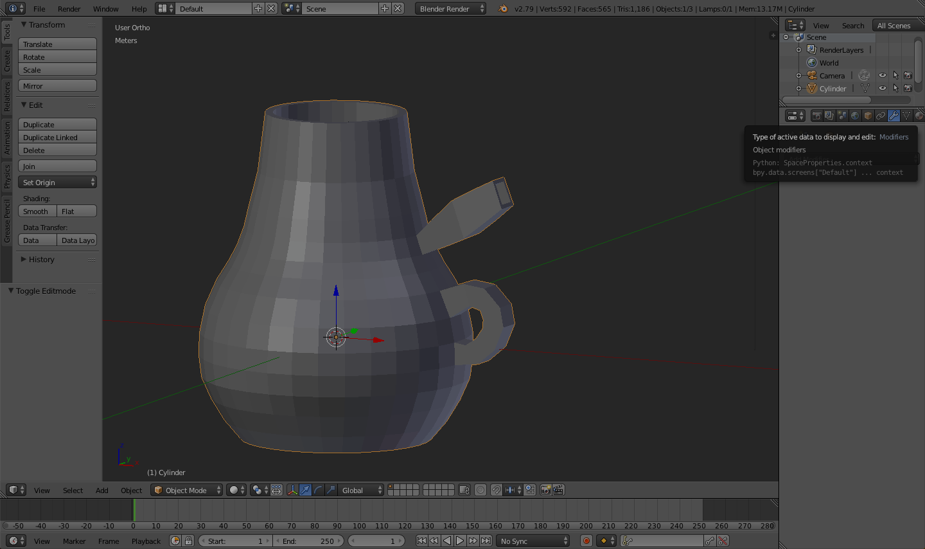
Task: Click the timeline Start frame field
Action: pyautogui.click(x=235, y=541)
